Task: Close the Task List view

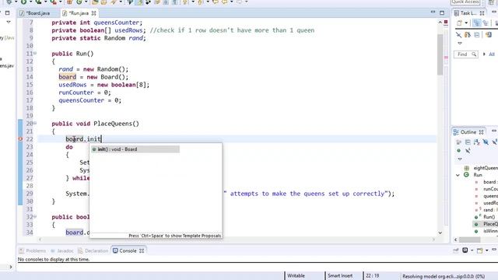Action: tap(482, 13)
